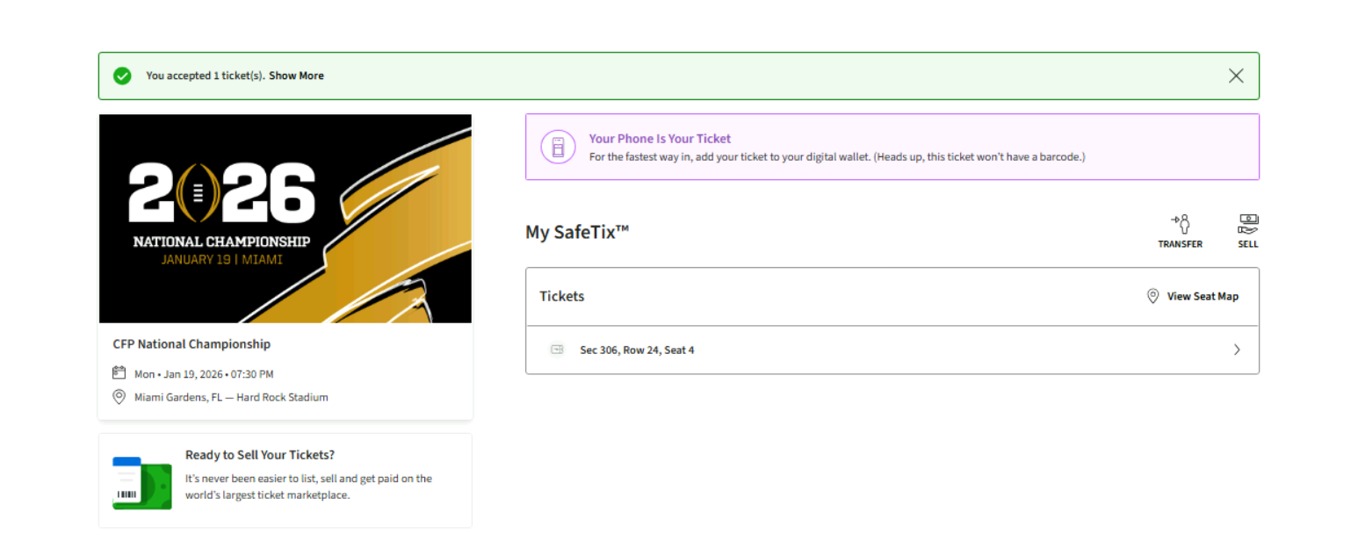Viewport: 1351px width, 556px height.
Task: Click Ready to Sell Your Tickets heading
Action: pyautogui.click(x=259, y=455)
